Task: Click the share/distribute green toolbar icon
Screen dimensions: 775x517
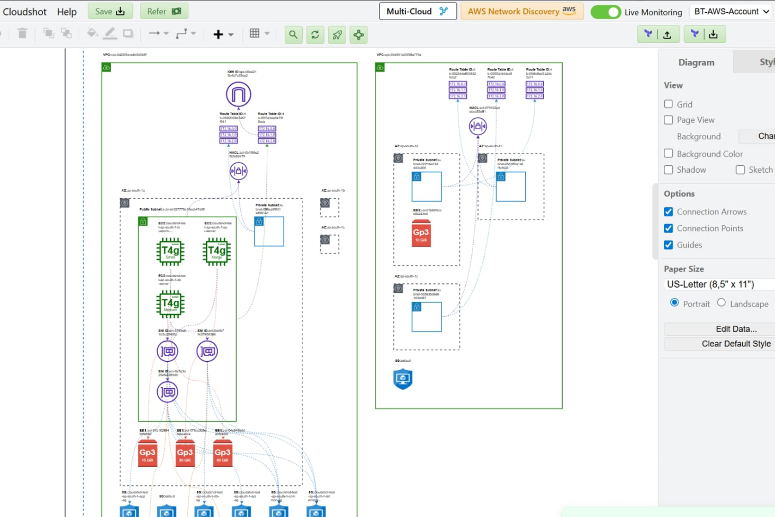Action: [x=358, y=34]
